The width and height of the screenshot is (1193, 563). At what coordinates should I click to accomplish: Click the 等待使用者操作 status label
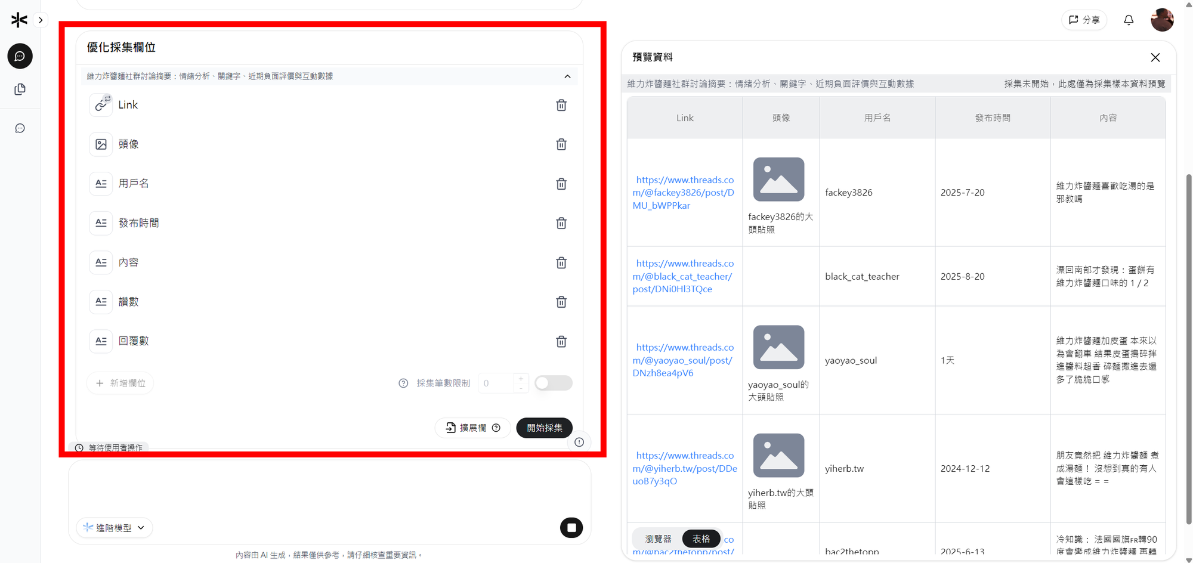(x=110, y=447)
